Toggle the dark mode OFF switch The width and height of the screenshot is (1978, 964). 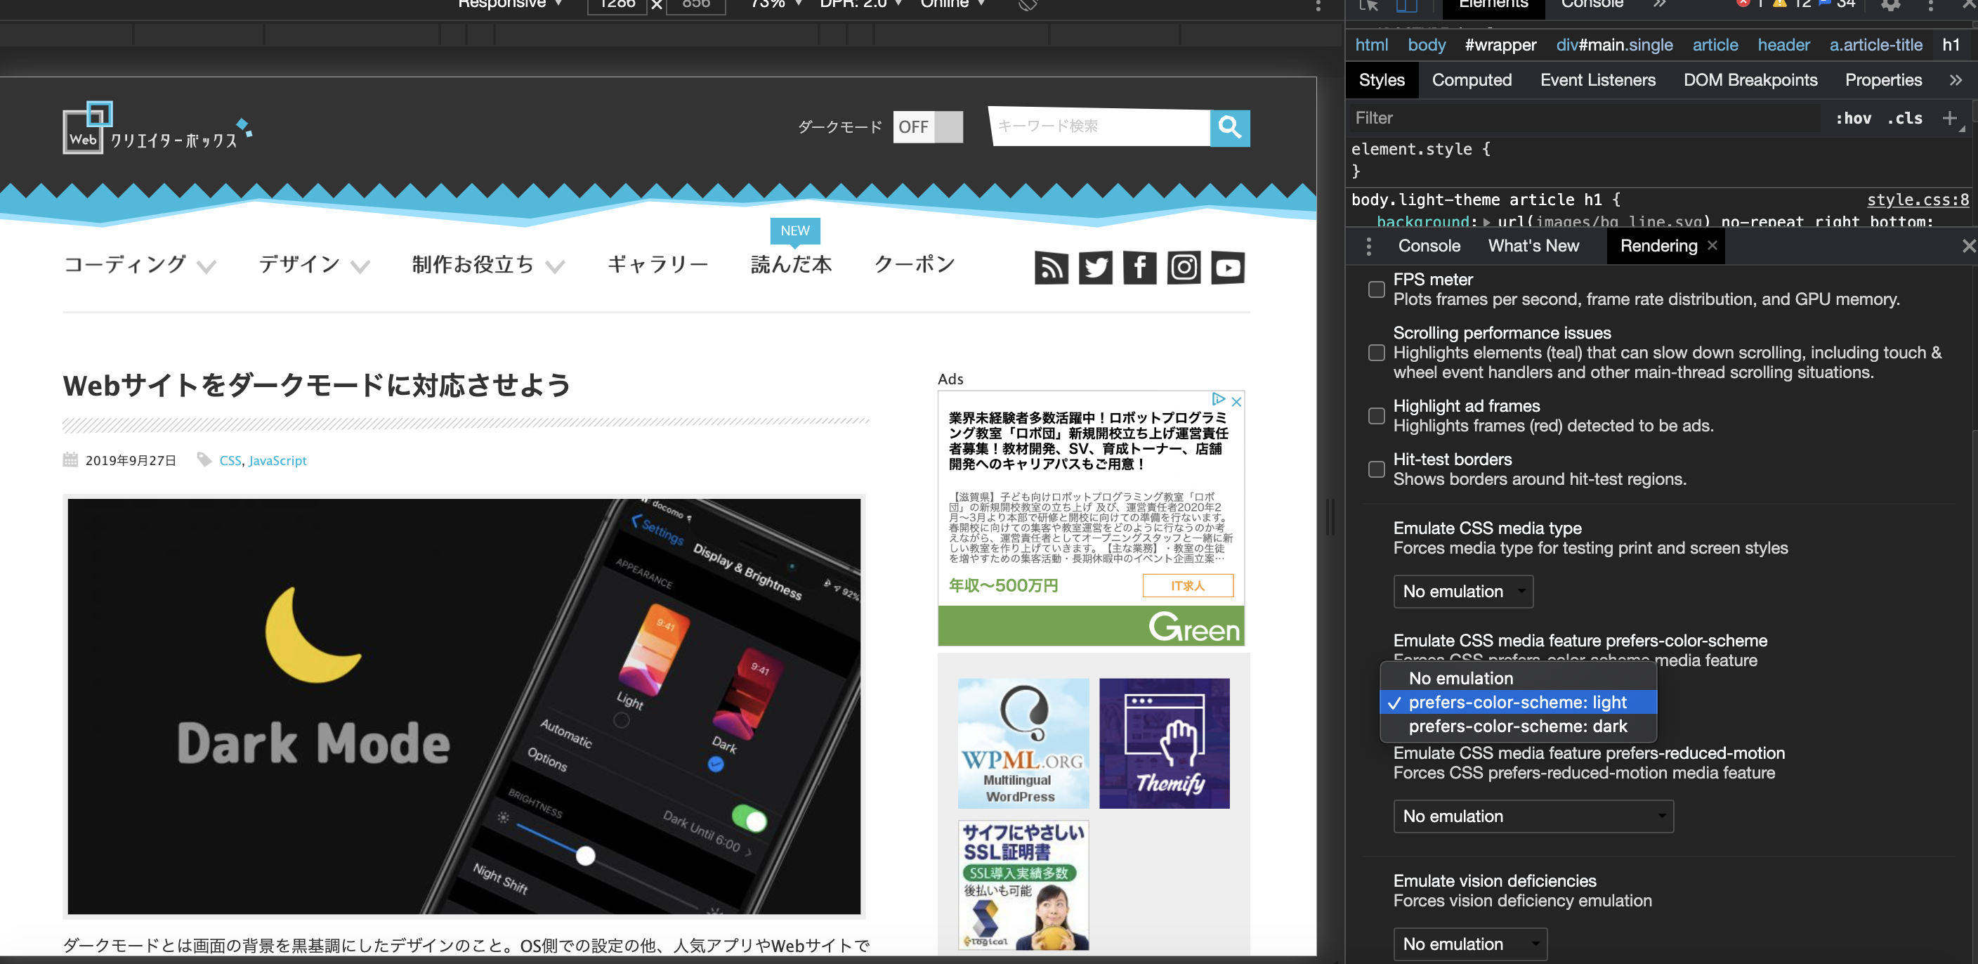928,126
